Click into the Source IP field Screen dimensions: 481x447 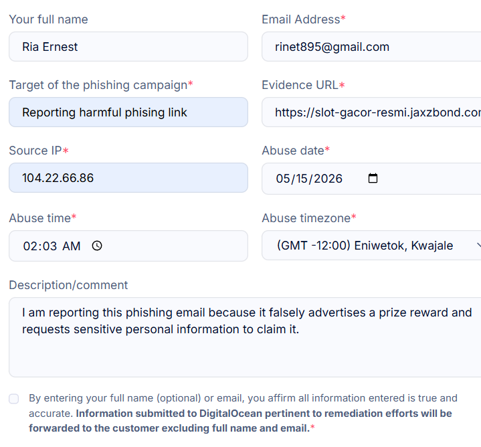(x=128, y=178)
